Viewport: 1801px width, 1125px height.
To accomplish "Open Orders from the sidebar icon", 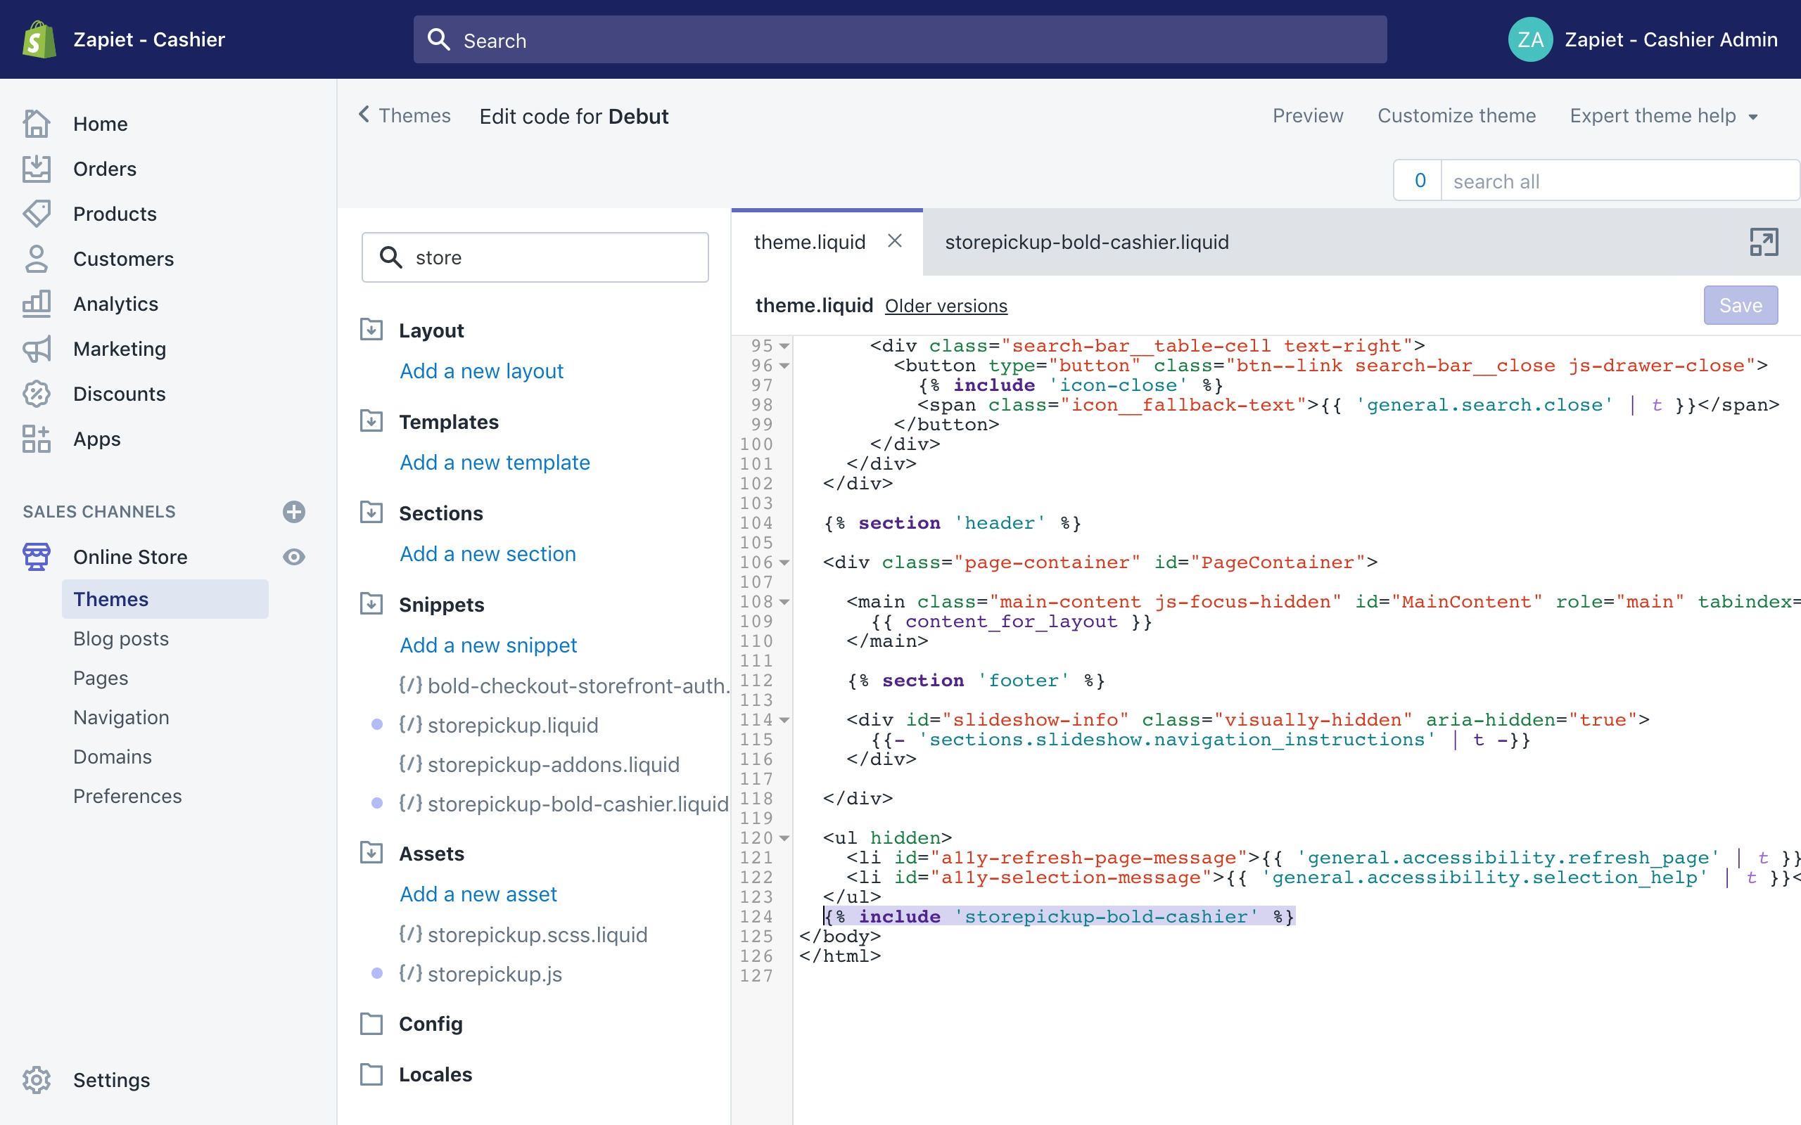I will (x=37, y=169).
